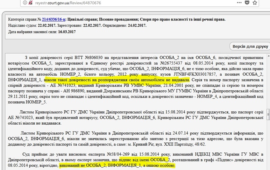Click the address 'м. Кривий Ріг' text
This screenshot has width=270, height=170.
(x=158, y=143)
